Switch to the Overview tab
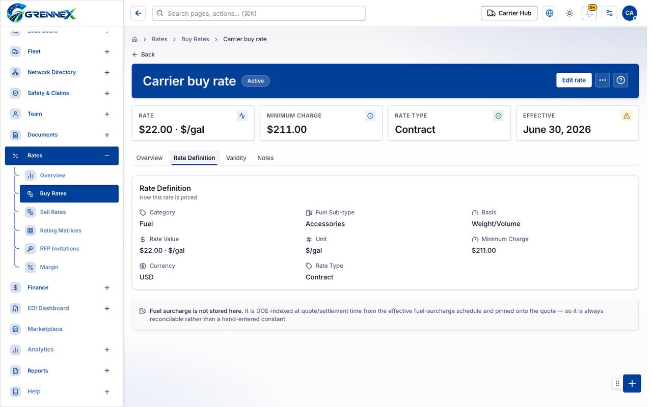The height and width of the screenshot is (407, 652). pos(149,158)
